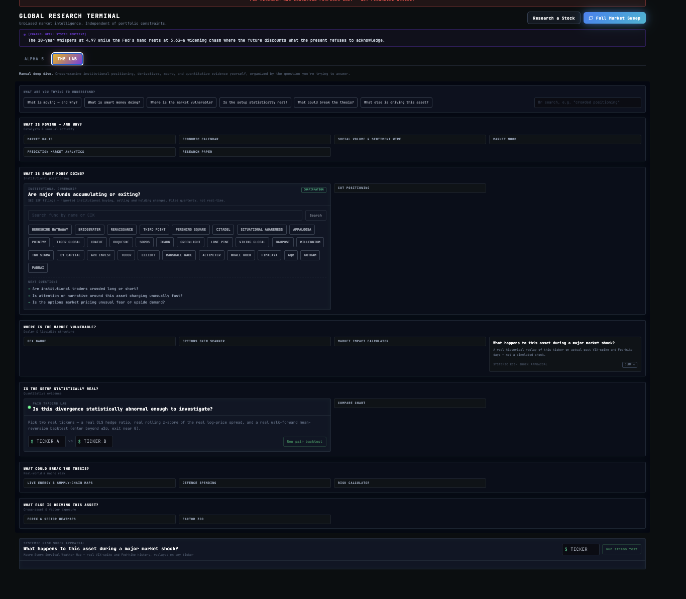Click Run stress test button
686x599 pixels.
point(622,549)
